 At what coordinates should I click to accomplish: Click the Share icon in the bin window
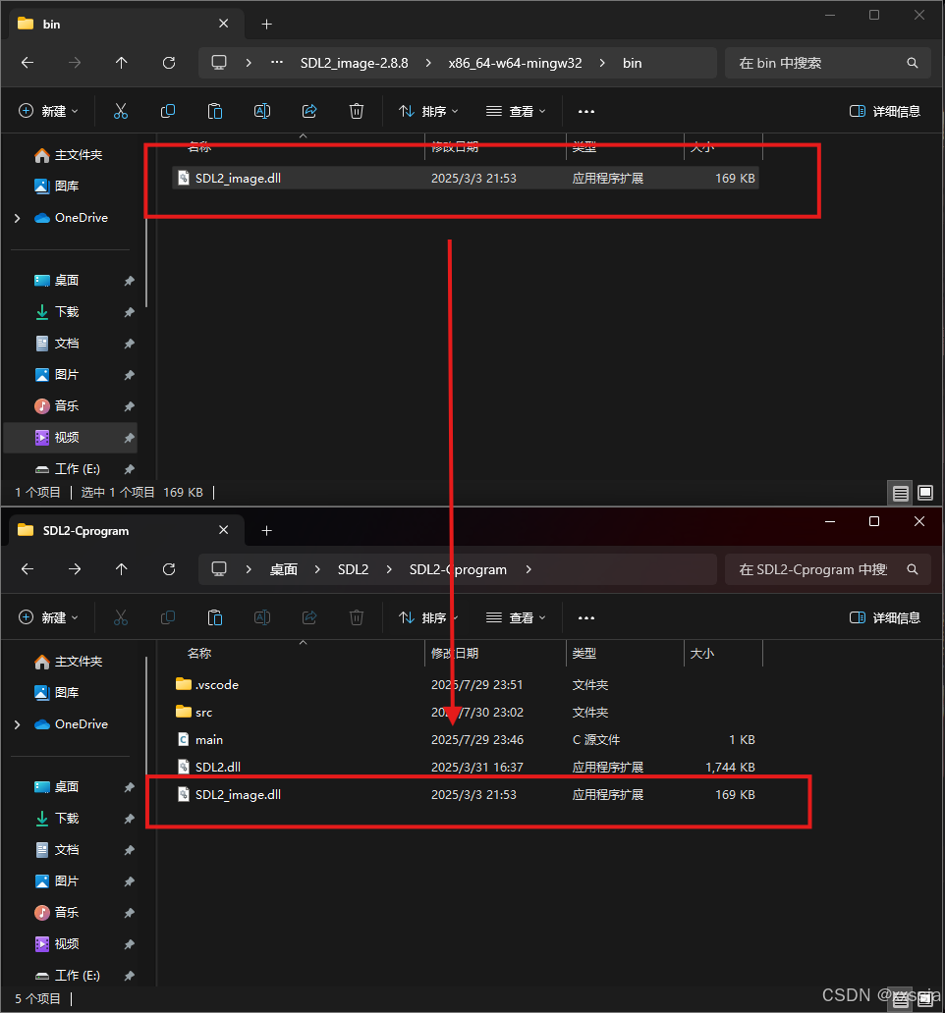point(308,110)
